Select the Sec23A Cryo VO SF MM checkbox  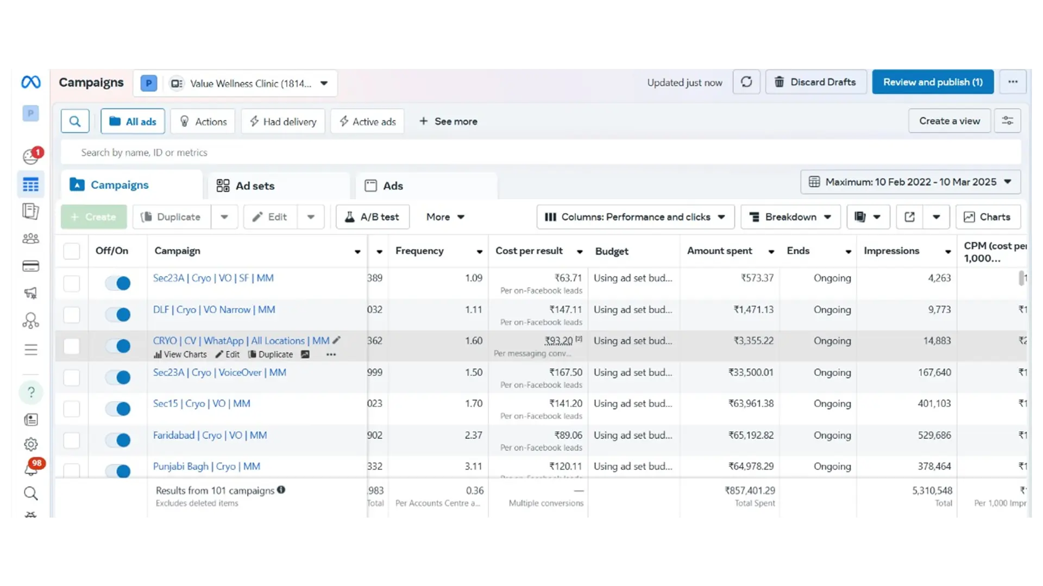72,283
